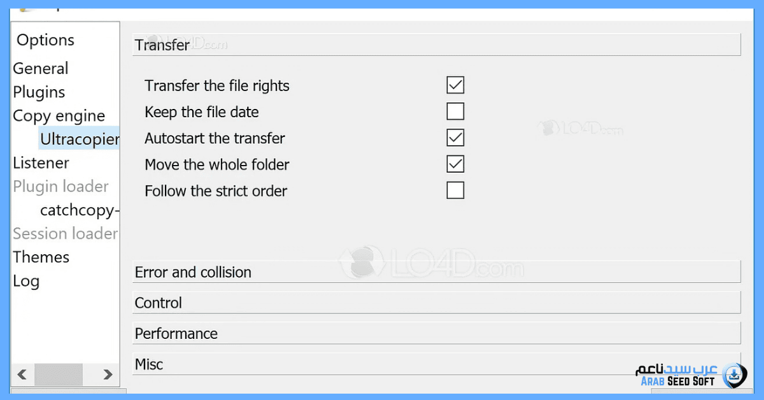Expand the Performance section
Viewport: 764px width, 400px height.
pos(436,334)
